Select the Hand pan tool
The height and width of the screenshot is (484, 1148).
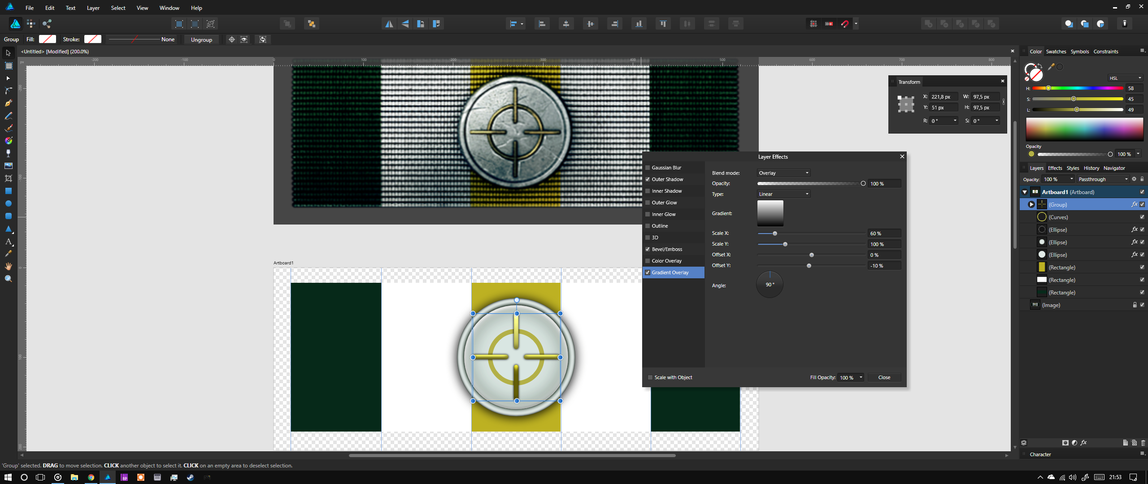click(8, 266)
